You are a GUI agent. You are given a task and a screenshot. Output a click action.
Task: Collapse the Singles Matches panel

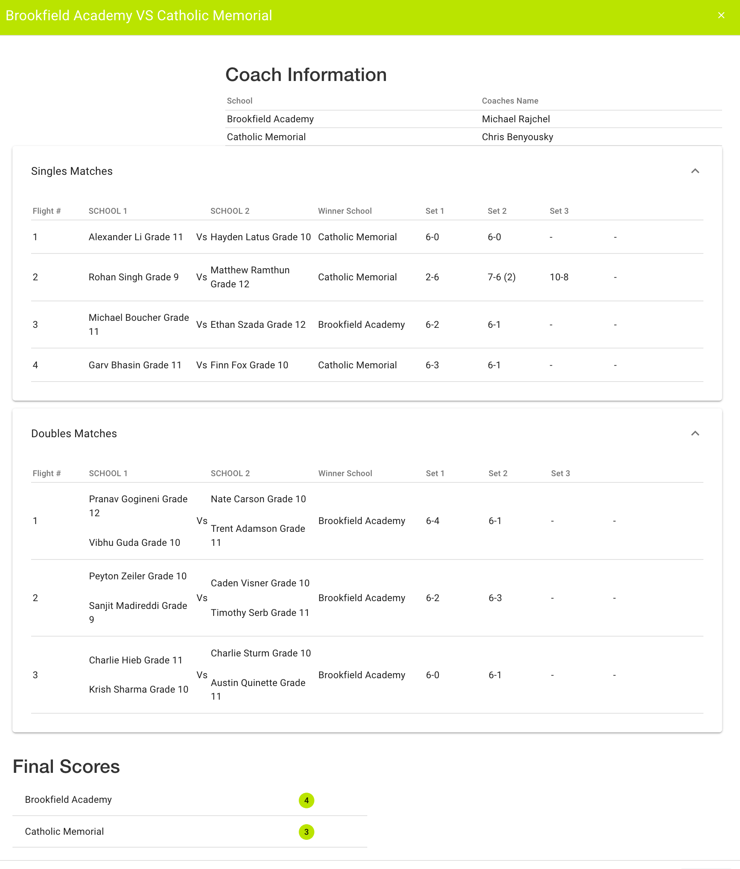(695, 171)
